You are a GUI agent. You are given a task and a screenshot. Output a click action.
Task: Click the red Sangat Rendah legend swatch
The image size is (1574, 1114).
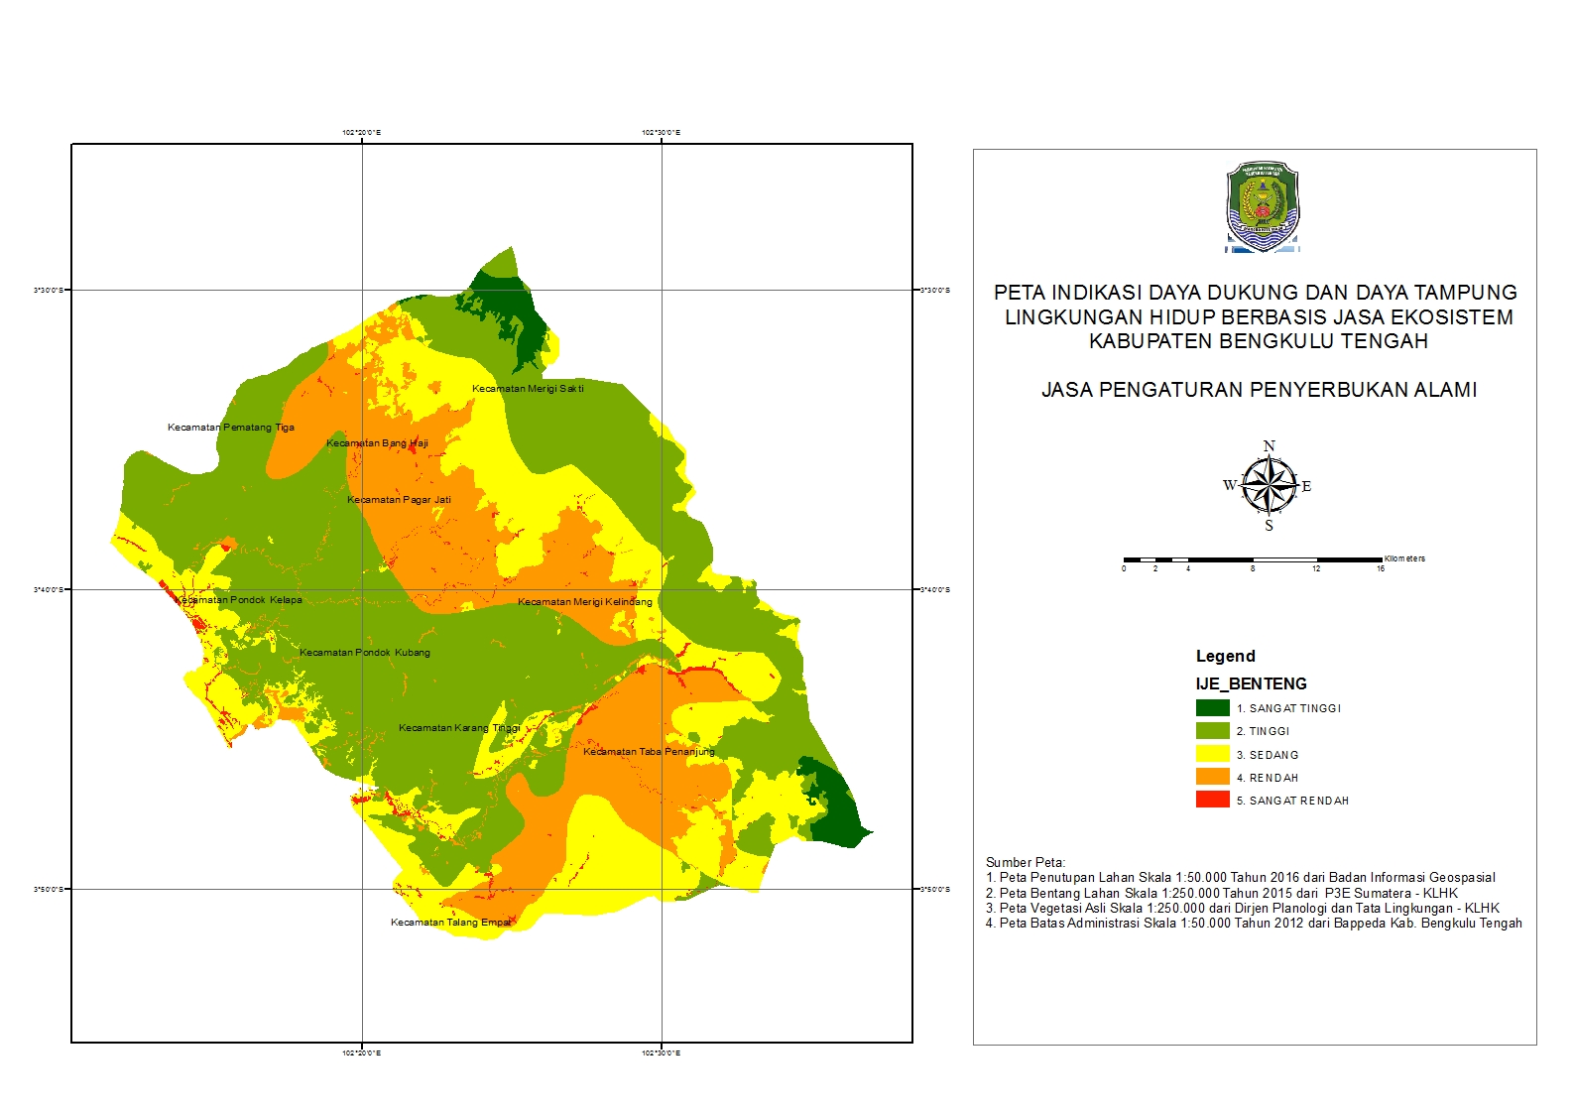coord(1212,800)
